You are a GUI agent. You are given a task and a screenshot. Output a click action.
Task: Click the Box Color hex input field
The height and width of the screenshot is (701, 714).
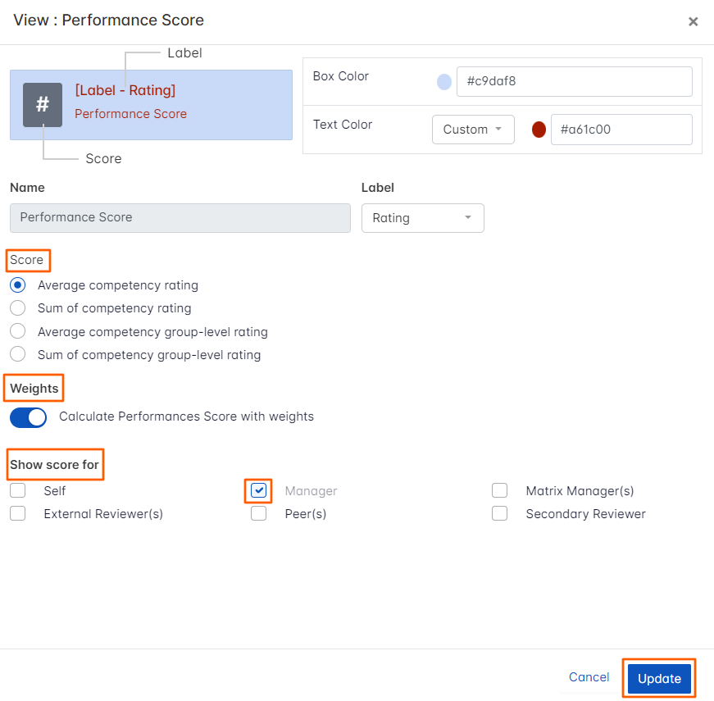pos(574,82)
